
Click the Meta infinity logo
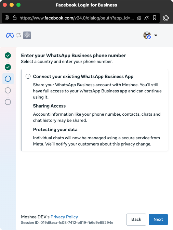(10, 35)
